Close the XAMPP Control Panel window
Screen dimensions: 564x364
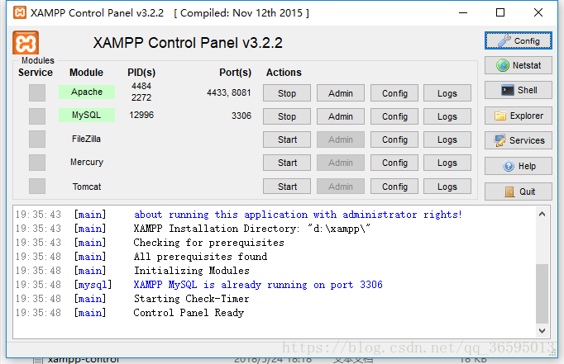pyautogui.click(x=538, y=12)
